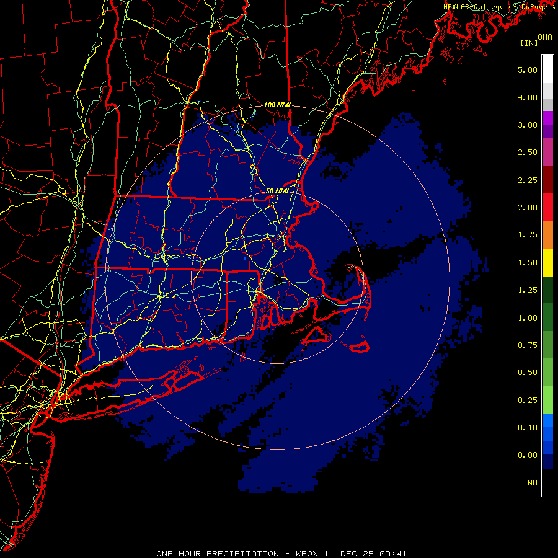Screen dimensions: 558x558
Task: Click the 0.50 legend value
Action: tap(528, 373)
